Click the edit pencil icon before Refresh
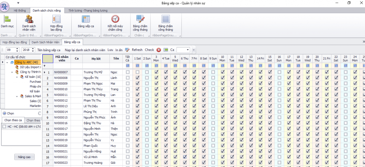The height and width of the screenshot is (167, 365). 127,50
